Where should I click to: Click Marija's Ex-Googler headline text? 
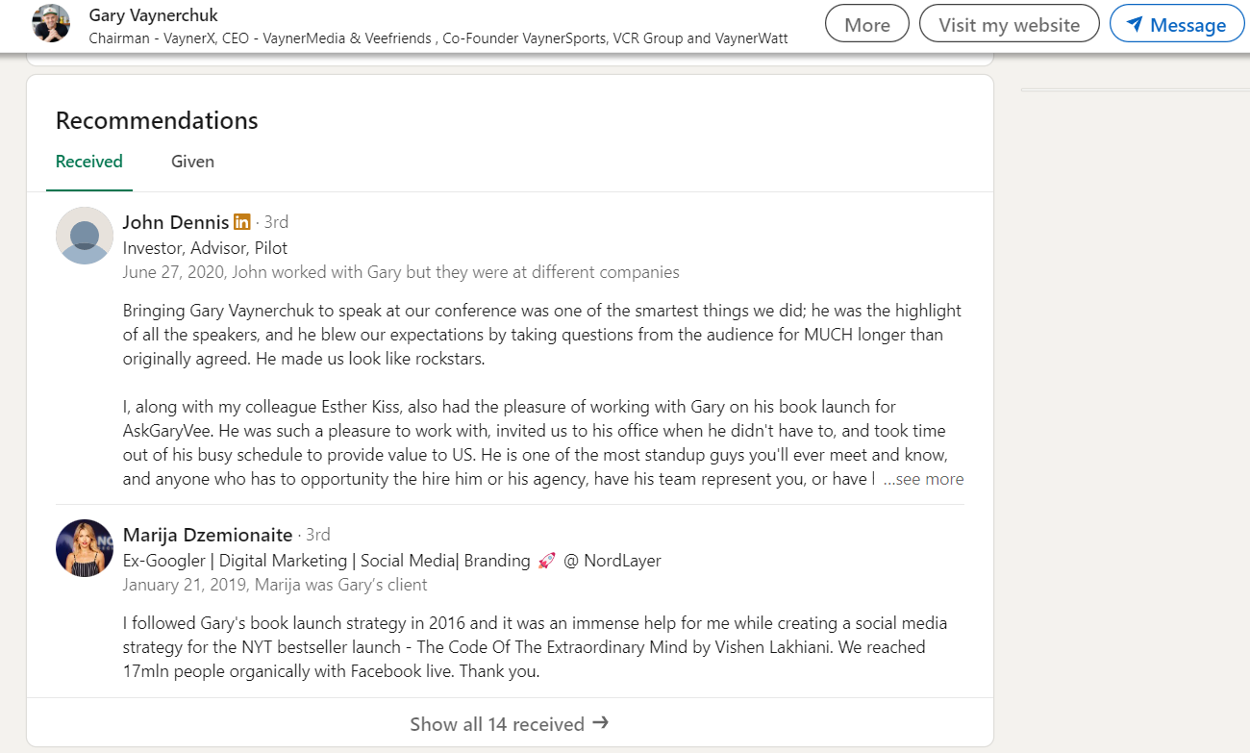(x=327, y=560)
